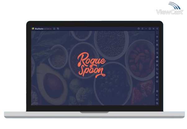
Task: Open the help question mark icon
Action: pos(139,29)
